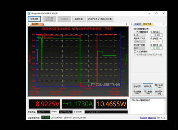Image resolution: width=178 pixels, height=130 pixels.
Task: Click the USB PD protocol analyzer button
Action: coord(100,19)
